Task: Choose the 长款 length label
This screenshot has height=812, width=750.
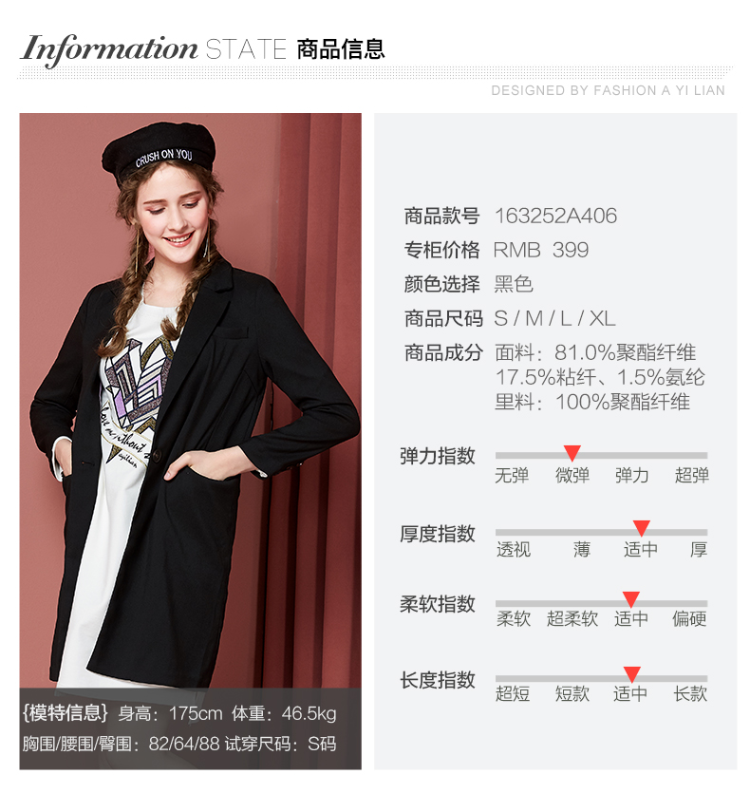Action: (x=690, y=694)
